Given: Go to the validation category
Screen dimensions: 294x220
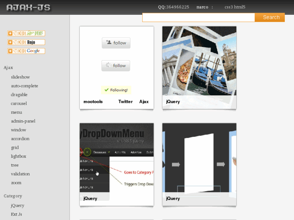Looking at the screenshot, I should [20, 174].
